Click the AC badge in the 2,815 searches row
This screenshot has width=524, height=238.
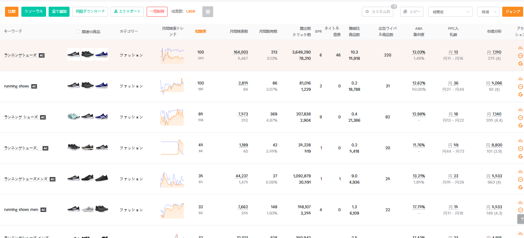click(34, 87)
